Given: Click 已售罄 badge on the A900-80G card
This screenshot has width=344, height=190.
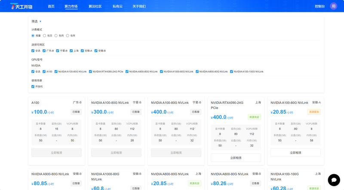Looking at the screenshot, I should pyautogui.click(x=76, y=183).
